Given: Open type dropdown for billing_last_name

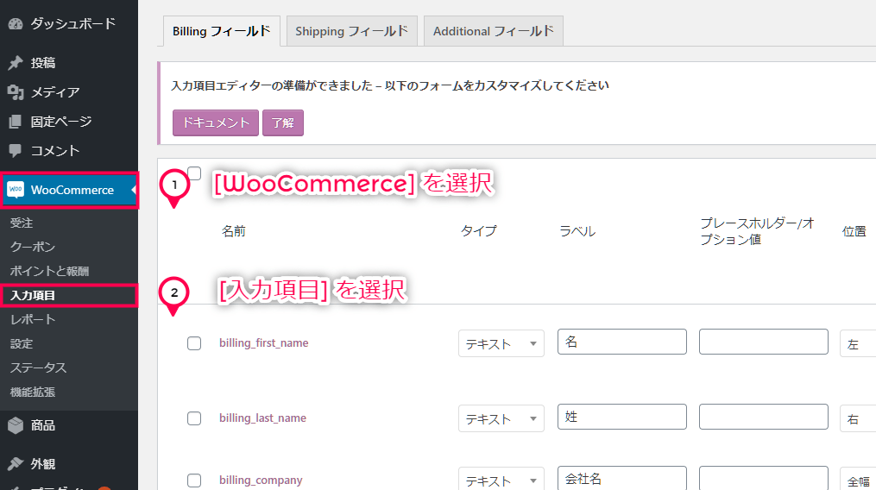Looking at the screenshot, I should point(501,418).
